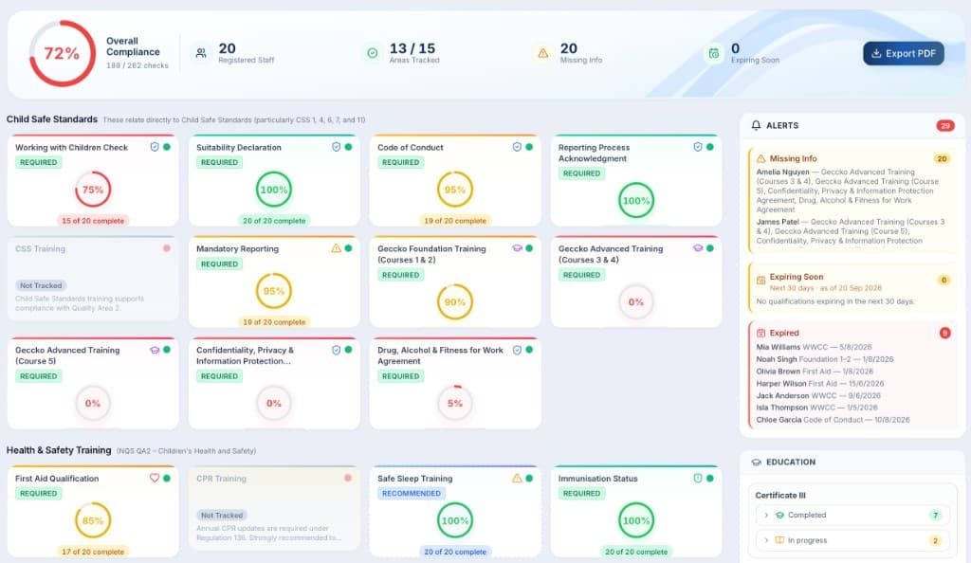Click the Export PDF button
971x563 pixels.
[904, 53]
